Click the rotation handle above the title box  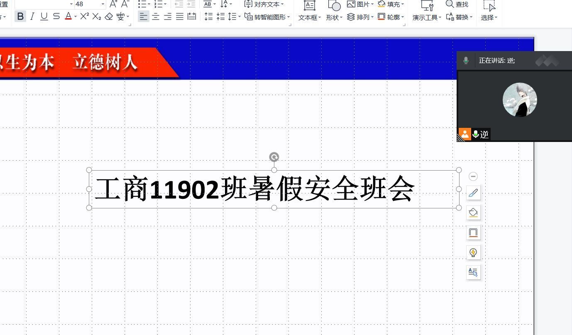click(274, 157)
